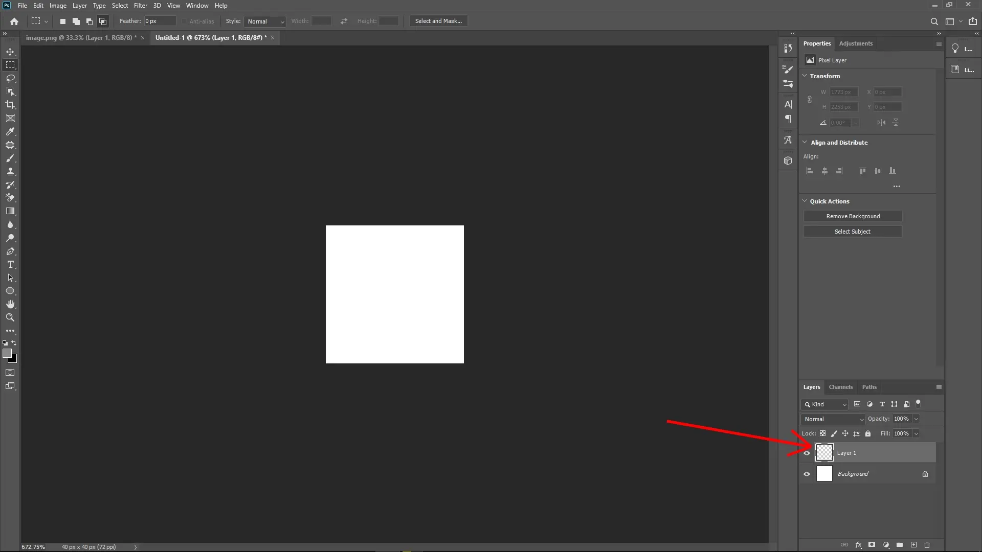Viewport: 982px width, 552px height.
Task: Open the Kind filter dropdown
Action: pyautogui.click(x=824, y=404)
